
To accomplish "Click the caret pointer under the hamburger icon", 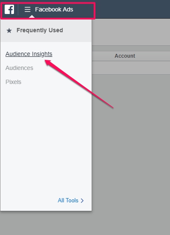I will coord(32,17).
